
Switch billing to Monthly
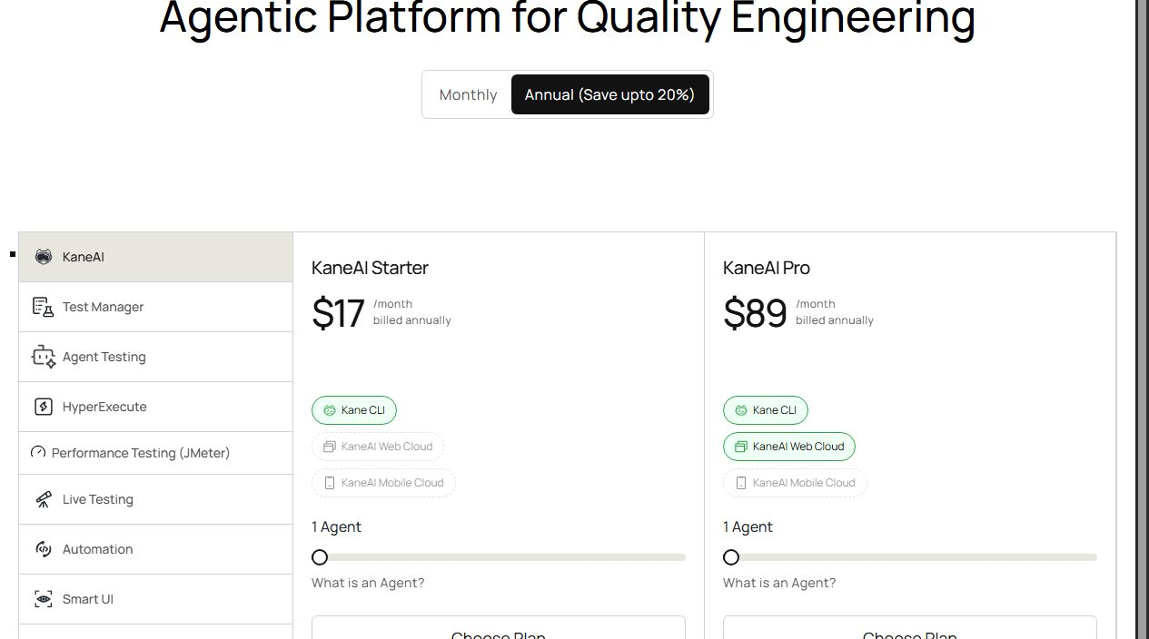click(468, 94)
